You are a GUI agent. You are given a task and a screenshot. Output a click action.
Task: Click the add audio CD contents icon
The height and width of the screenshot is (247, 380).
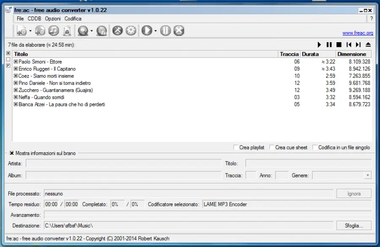tap(41, 30)
